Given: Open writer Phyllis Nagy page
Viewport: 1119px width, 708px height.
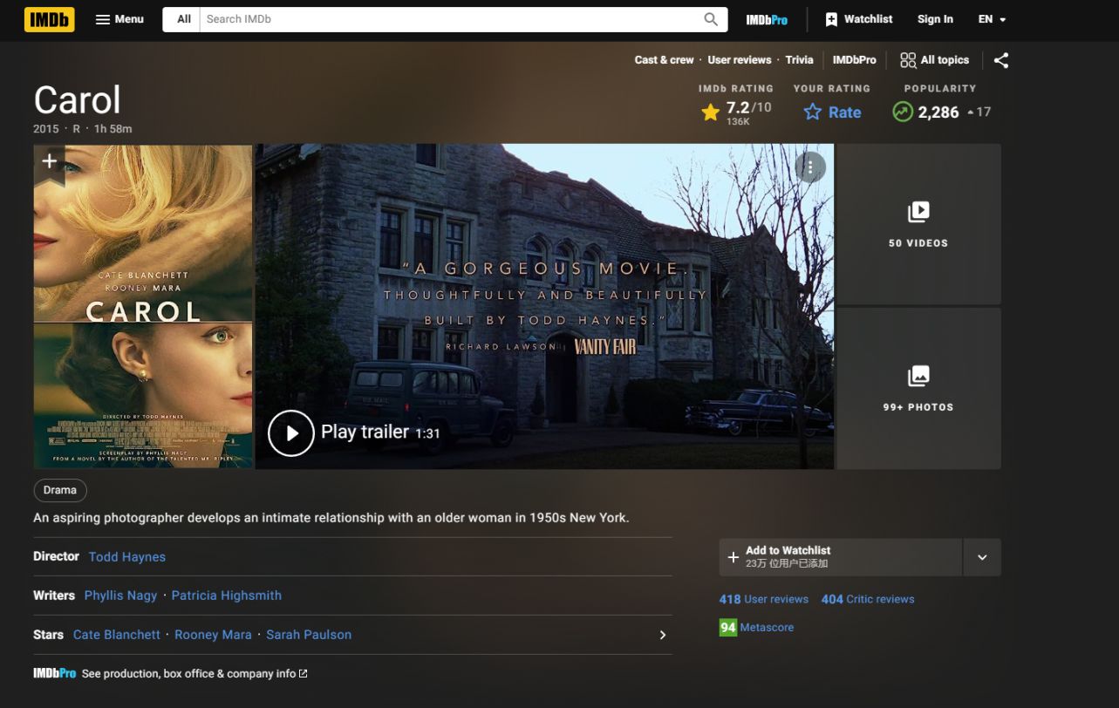Looking at the screenshot, I should [120, 596].
